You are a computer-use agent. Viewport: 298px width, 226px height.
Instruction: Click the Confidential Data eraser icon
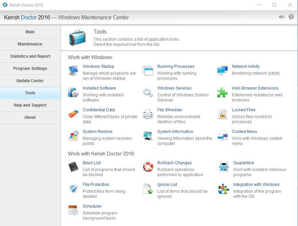pos(73,114)
